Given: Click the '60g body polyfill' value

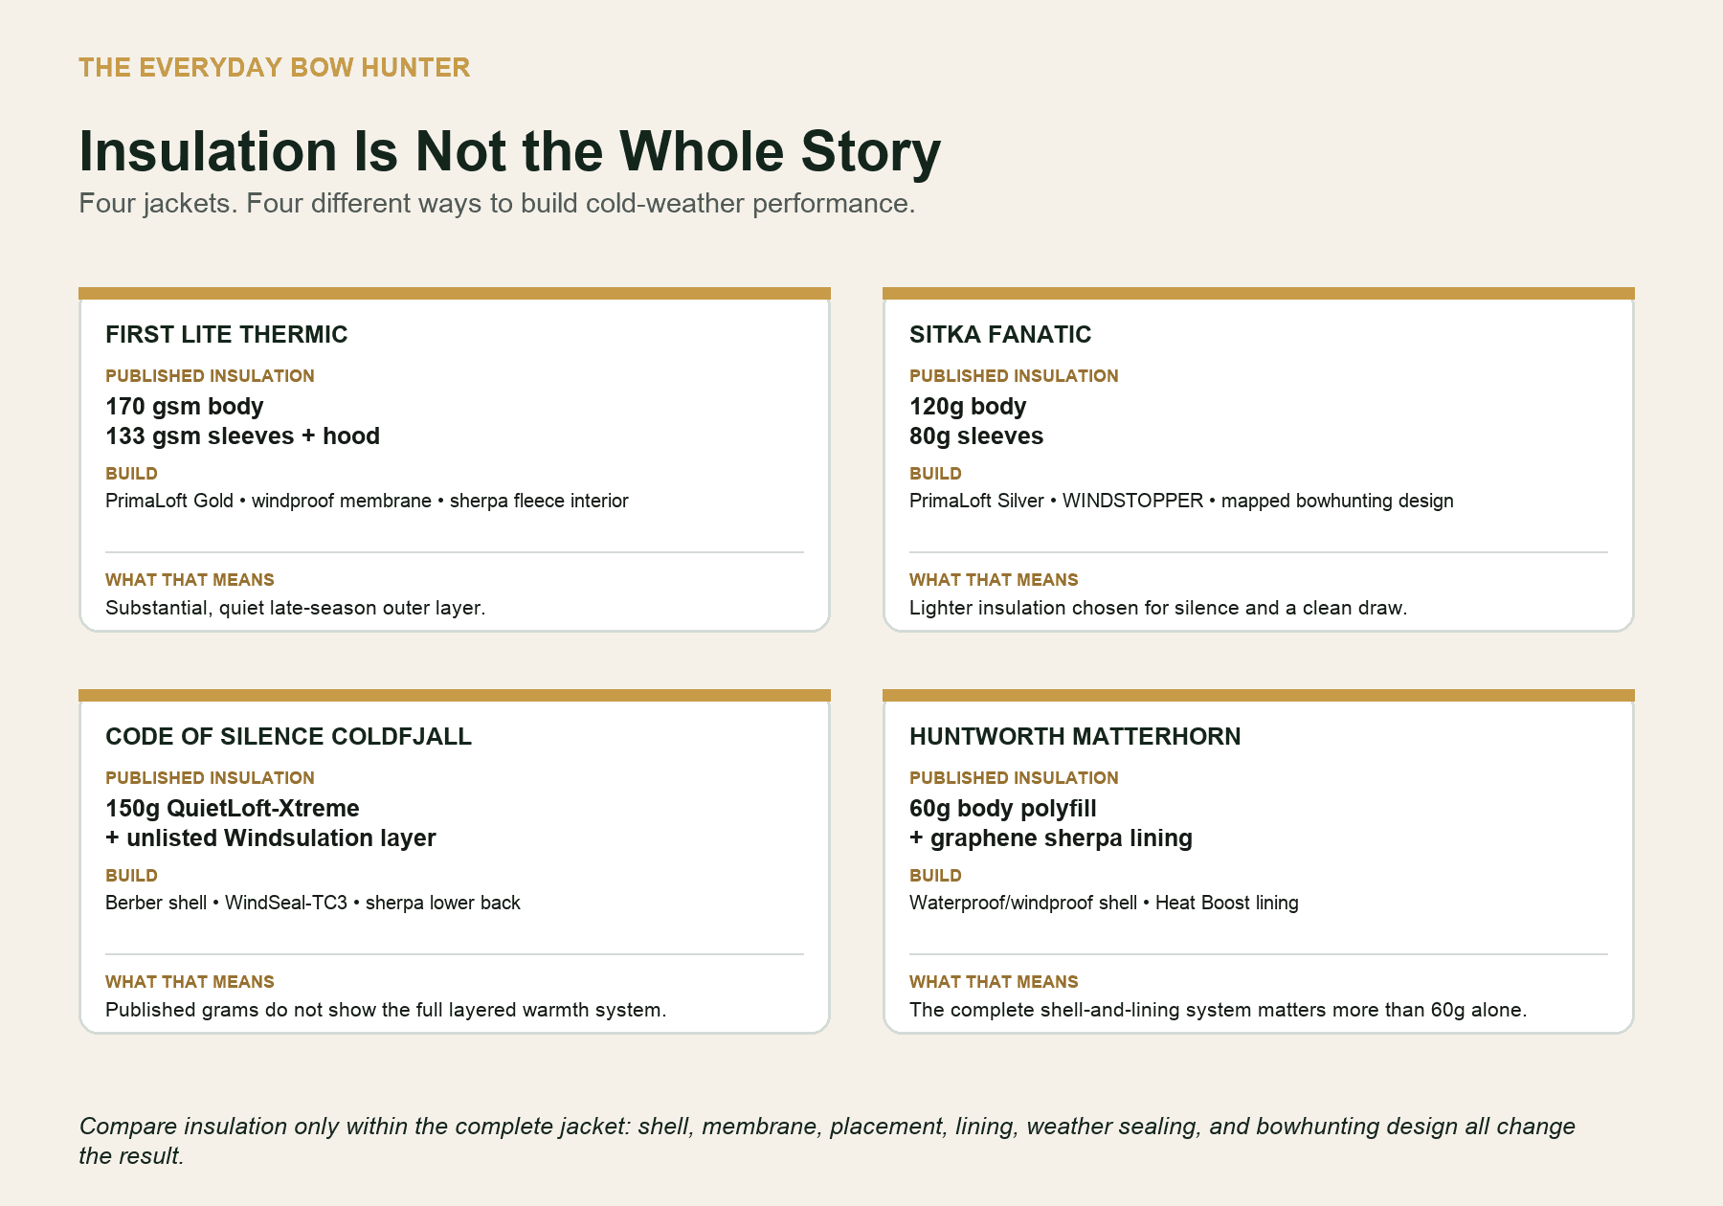Looking at the screenshot, I should [1003, 809].
